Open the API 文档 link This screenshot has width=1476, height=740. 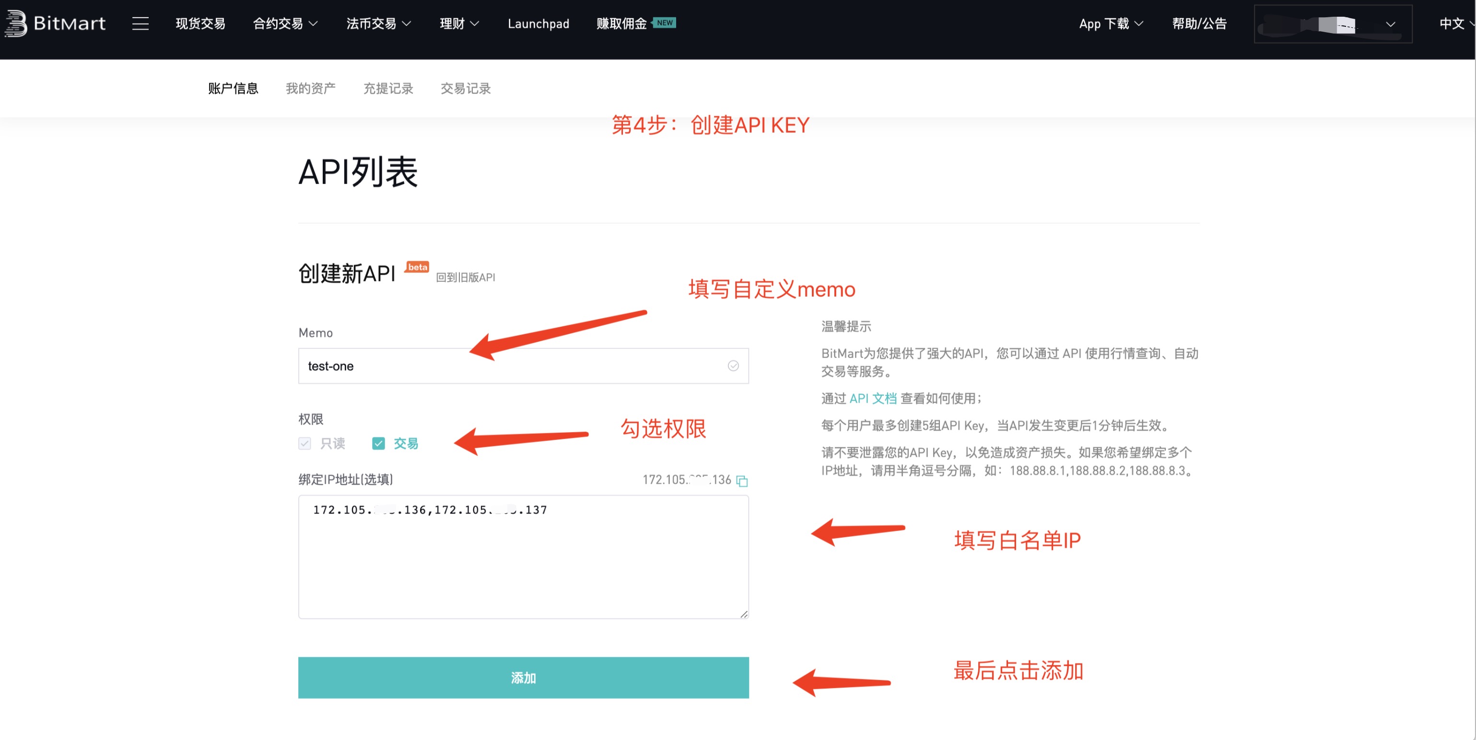[x=873, y=398]
